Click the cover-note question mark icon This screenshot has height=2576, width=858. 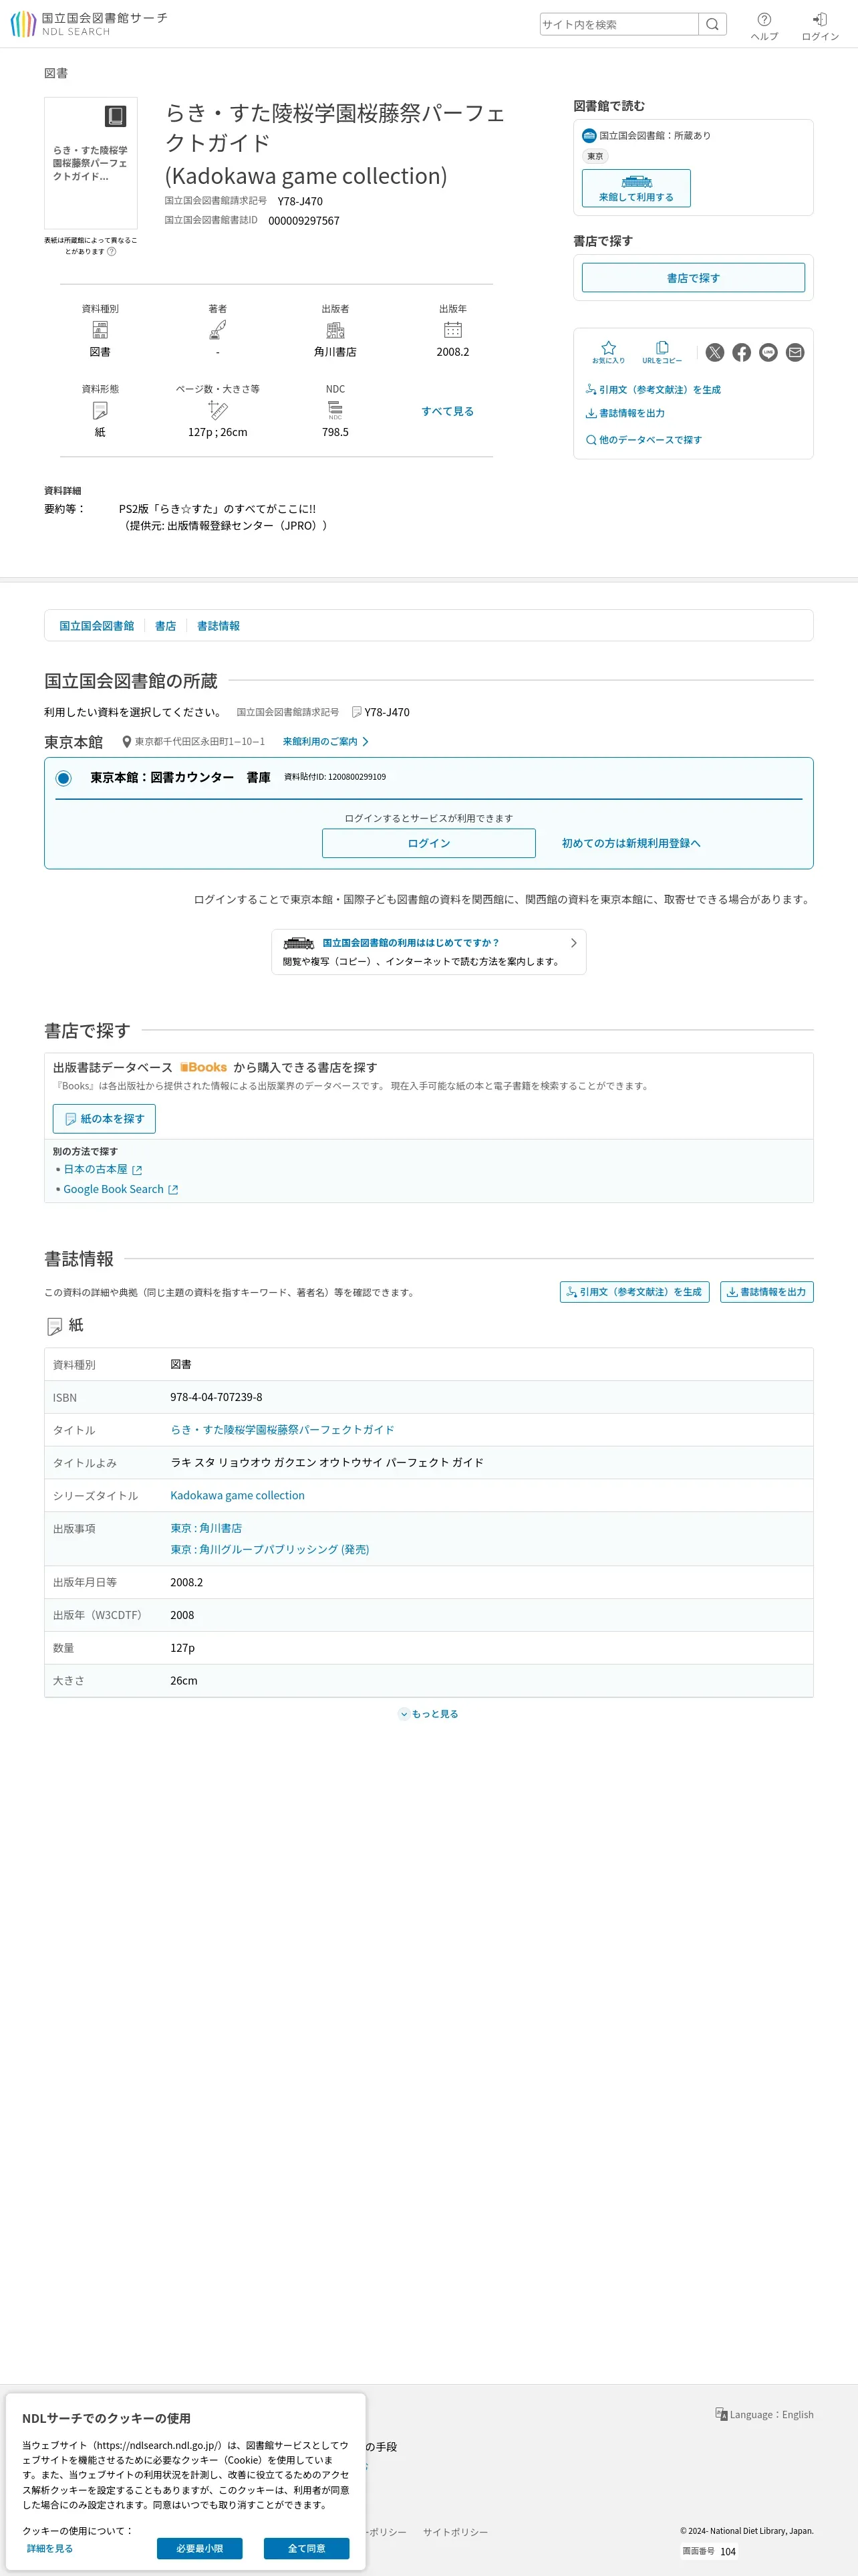click(x=112, y=251)
